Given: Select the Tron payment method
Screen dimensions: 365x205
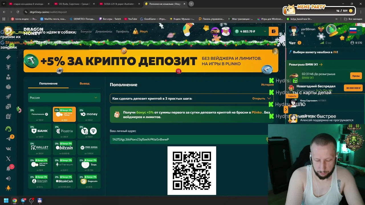Looking at the screenshot, I should [x=89, y=164].
